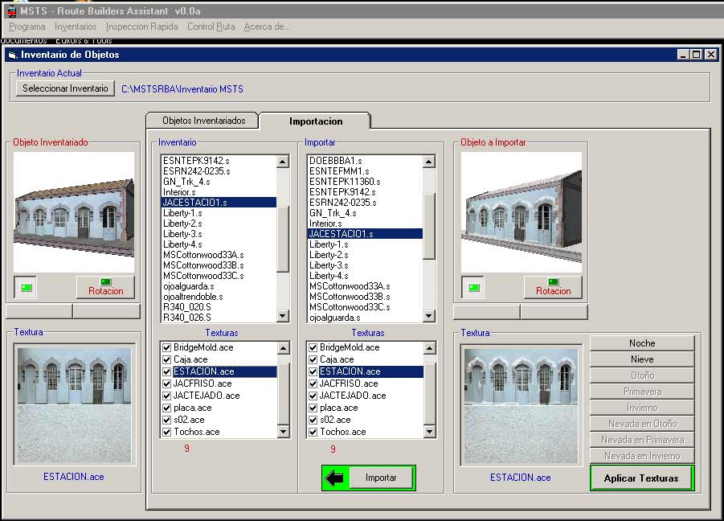724x521 pixels.
Task: Select the Noche texture variant button
Action: [641, 343]
